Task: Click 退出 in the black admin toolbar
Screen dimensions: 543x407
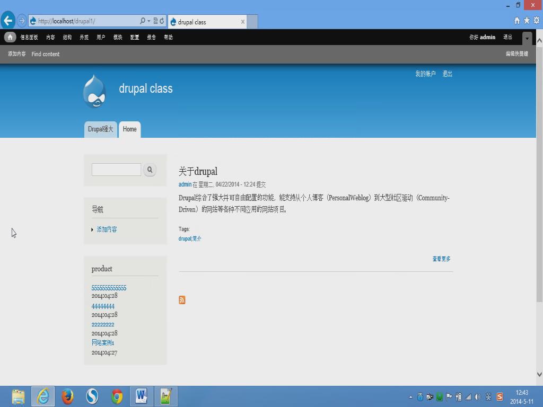Action: pos(507,37)
